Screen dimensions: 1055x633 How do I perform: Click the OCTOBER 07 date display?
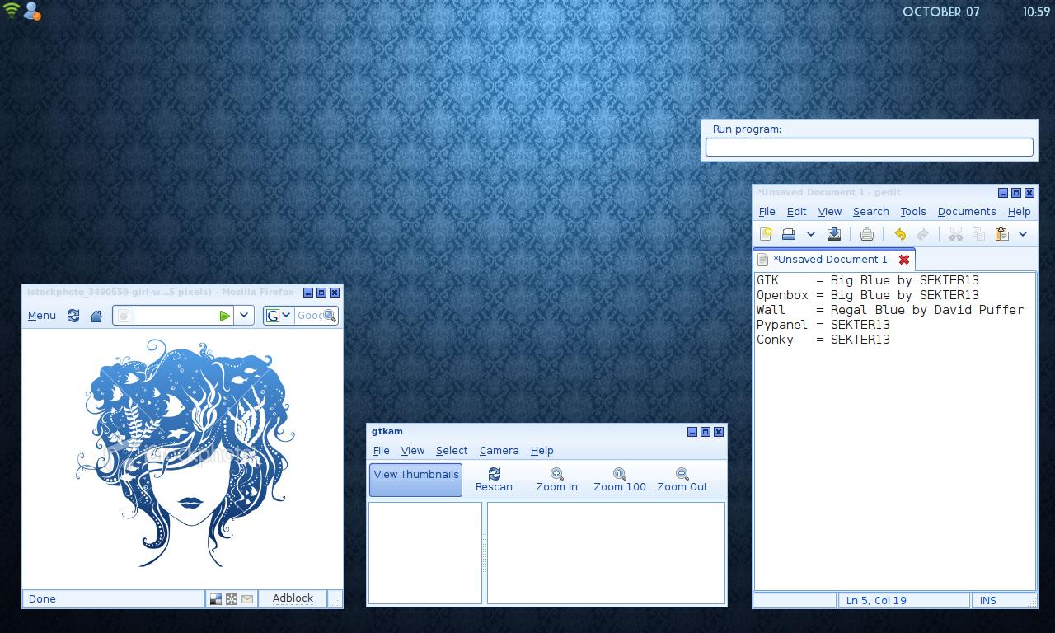[x=941, y=12]
